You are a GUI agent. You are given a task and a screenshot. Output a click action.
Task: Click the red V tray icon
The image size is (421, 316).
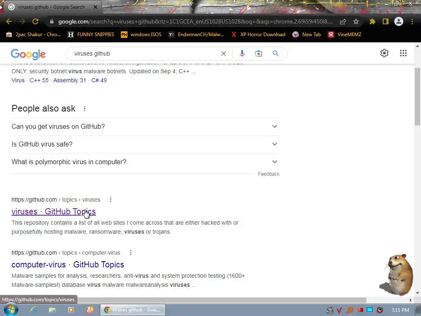[339, 310]
